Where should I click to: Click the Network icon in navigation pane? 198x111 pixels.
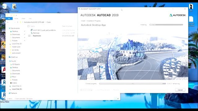[10, 93]
